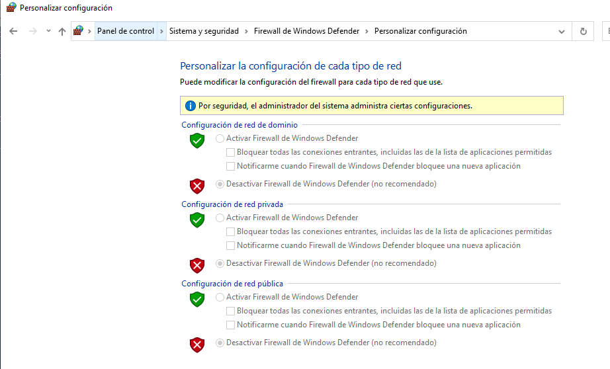Viewport: 610px width, 369px height.
Task: Check block all incoming connections for domain network
Action: pos(230,152)
